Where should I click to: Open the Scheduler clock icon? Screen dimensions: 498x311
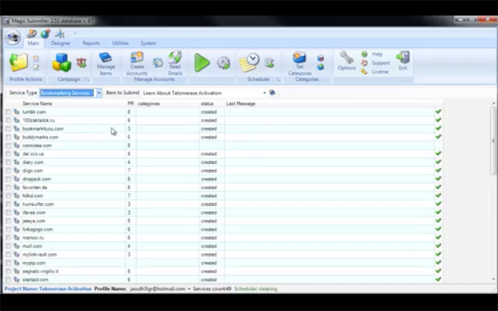(250, 62)
